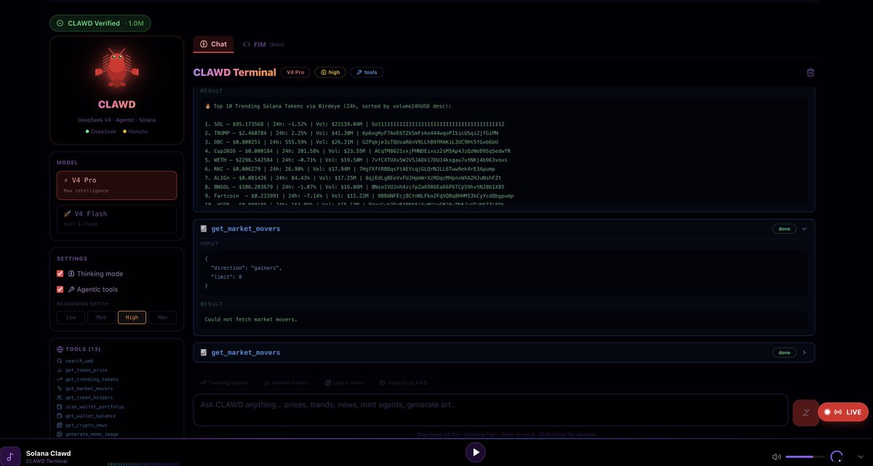The height and width of the screenshot is (466, 873).
Task: Select the V4 Pro model card
Action: tap(116, 185)
